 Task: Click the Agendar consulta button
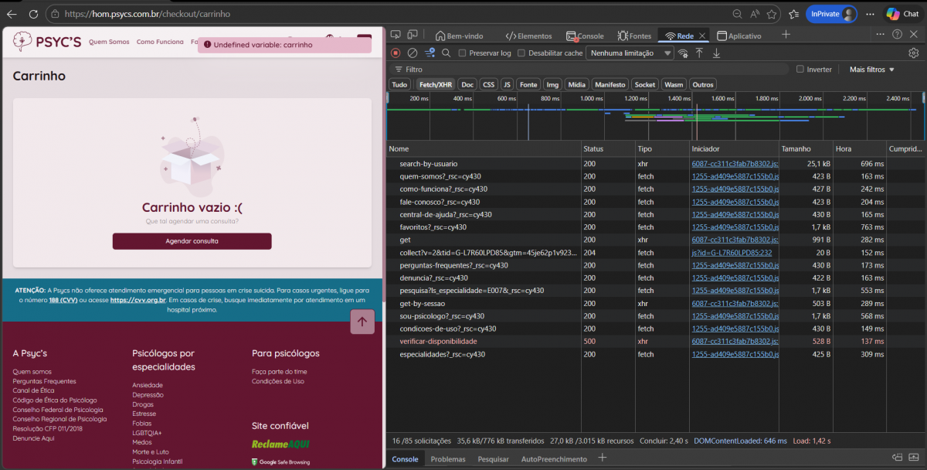(x=192, y=241)
